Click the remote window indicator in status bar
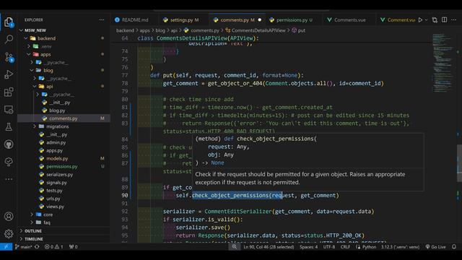Screen dimensions: 462x260 6,247
